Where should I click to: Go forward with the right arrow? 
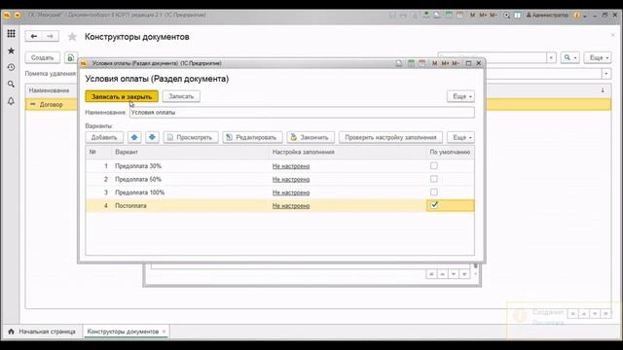coord(50,36)
